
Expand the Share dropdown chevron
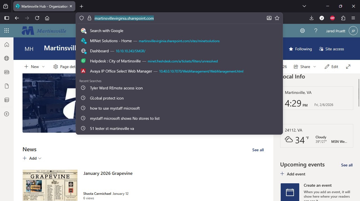tap(314, 67)
